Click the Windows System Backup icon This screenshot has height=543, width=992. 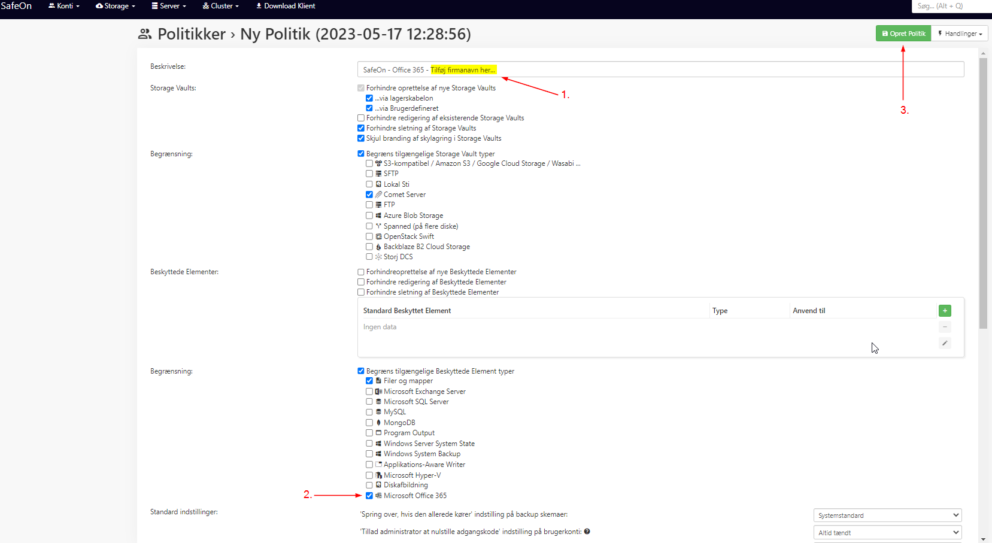click(x=378, y=454)
